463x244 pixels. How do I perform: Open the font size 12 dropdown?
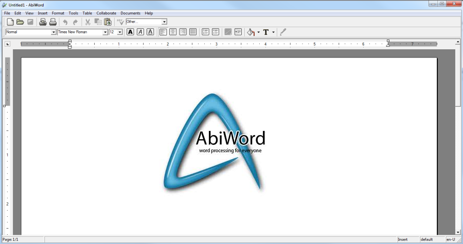click(120, 32)
